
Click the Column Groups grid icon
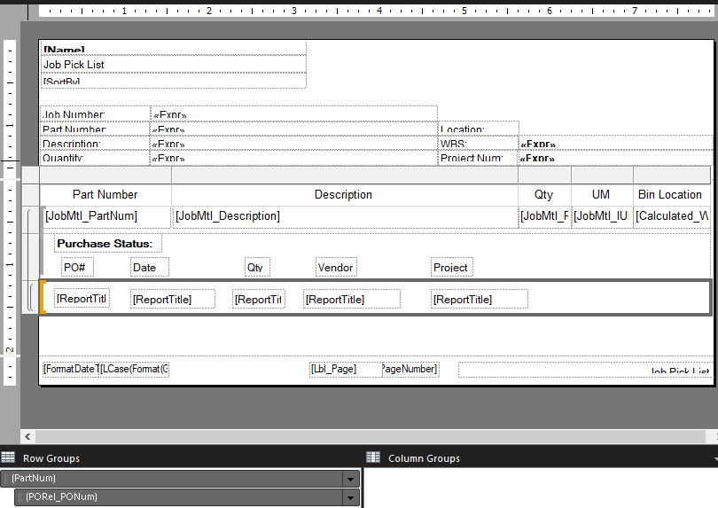[373, 457]
